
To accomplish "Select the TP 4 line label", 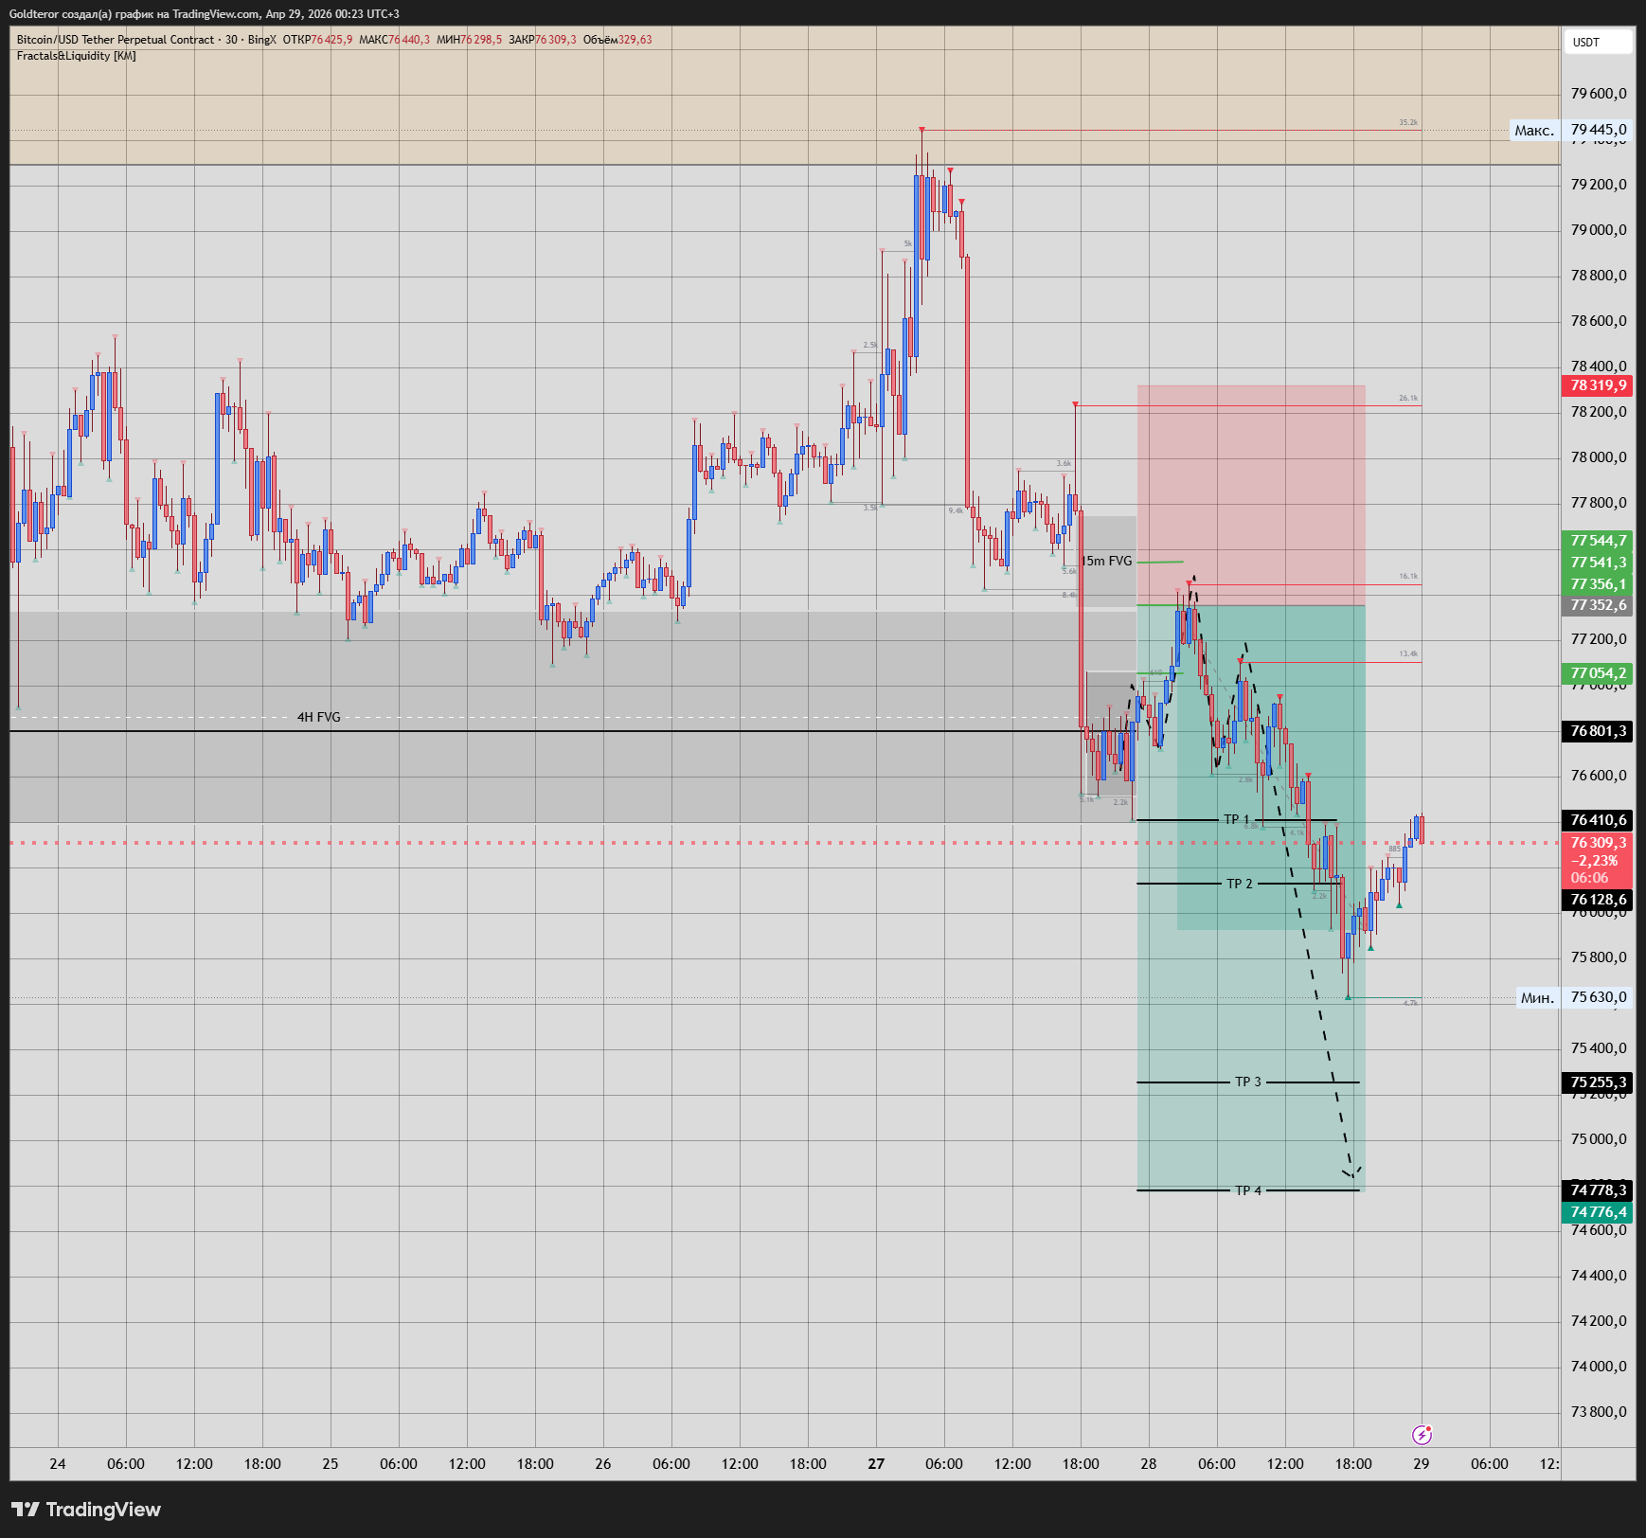I will [x=1247, y=1190].
